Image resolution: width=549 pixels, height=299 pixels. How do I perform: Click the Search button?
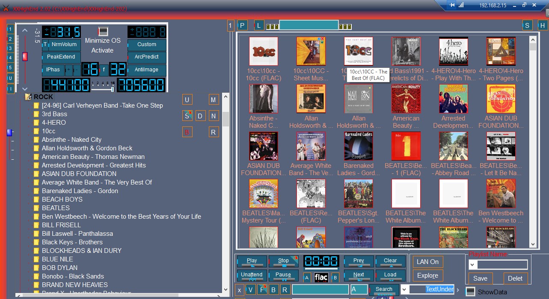(384, 289)
